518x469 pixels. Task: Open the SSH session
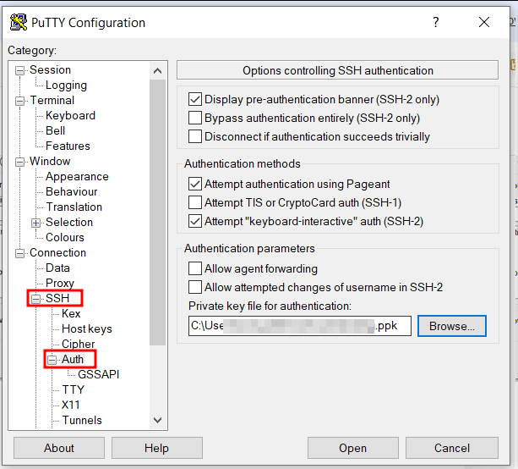(x=353, y=448)
